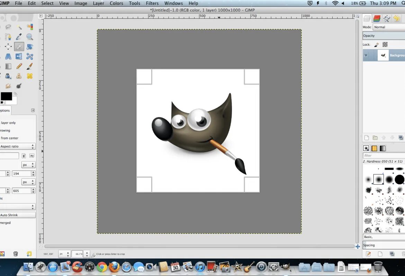Set crop ratio to portrait orientation

[x=24, y=156]
